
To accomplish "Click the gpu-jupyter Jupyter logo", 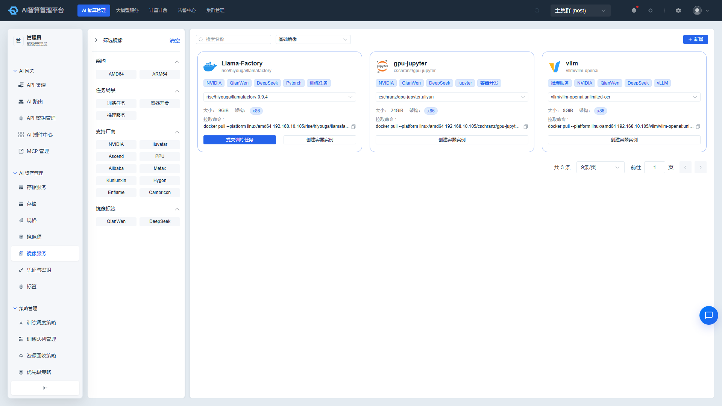I will click(382, 66).
